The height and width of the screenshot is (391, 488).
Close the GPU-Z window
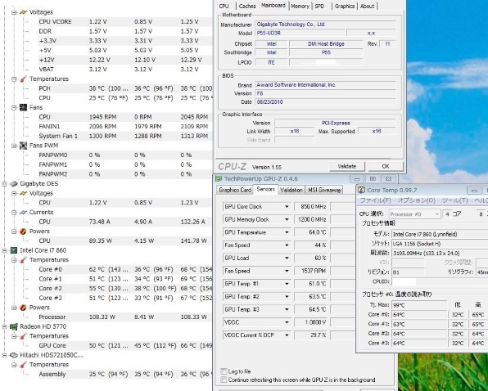pyautogui.click(x=388, y=179)
